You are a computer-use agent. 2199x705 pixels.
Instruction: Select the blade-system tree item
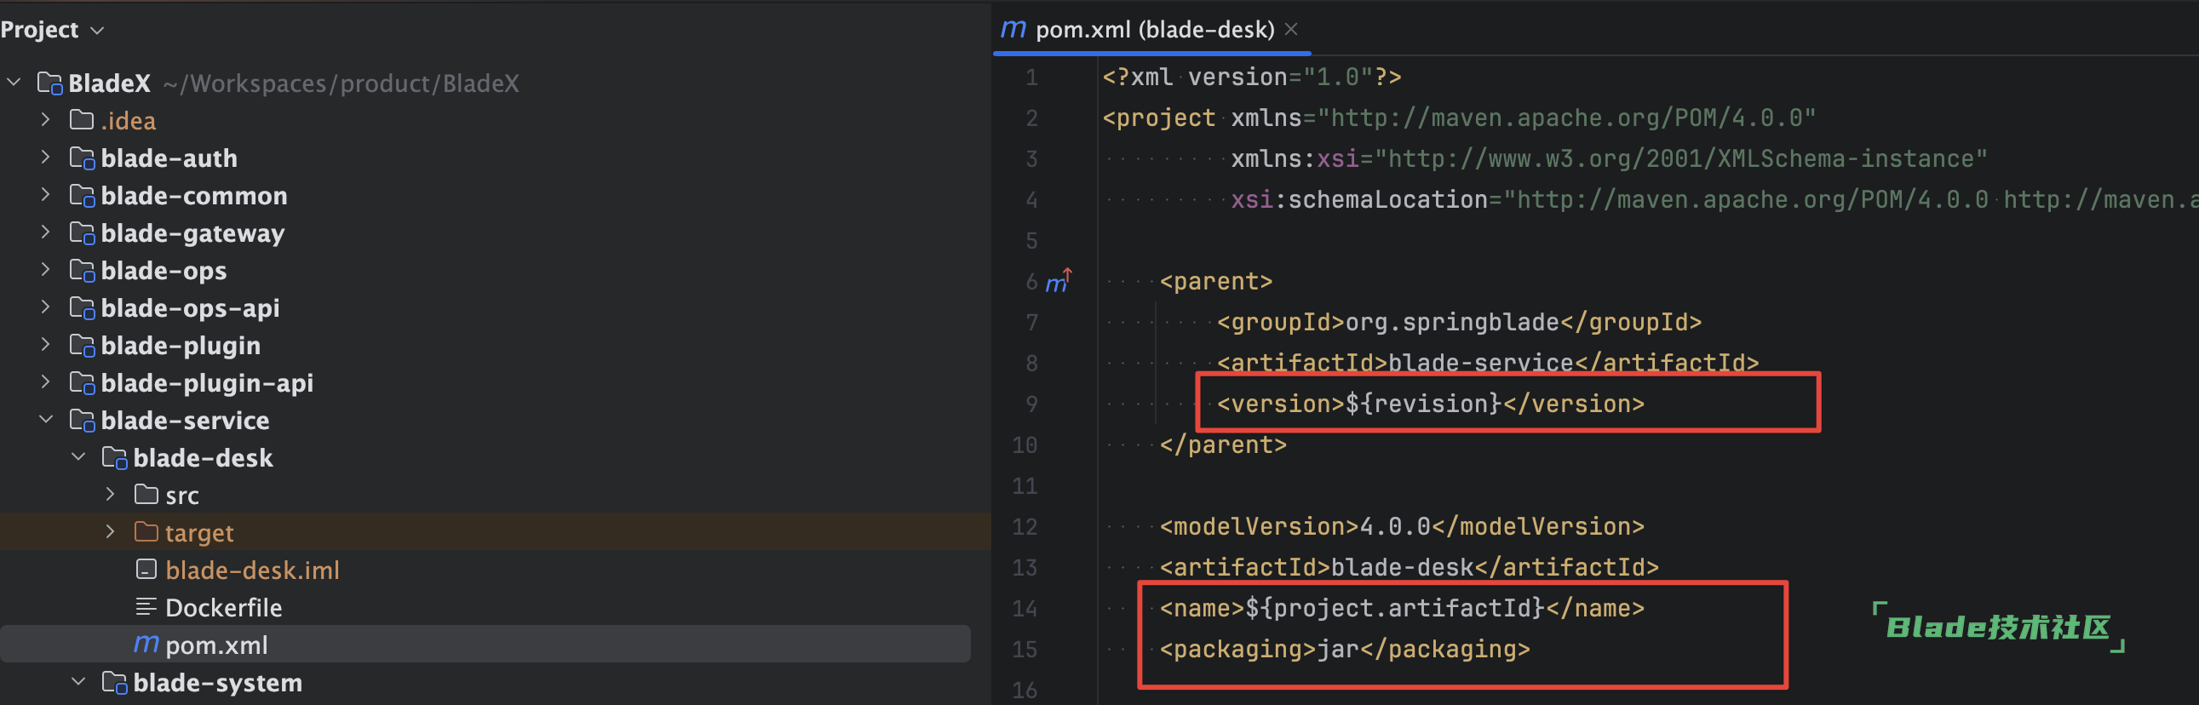click(218, 682)
